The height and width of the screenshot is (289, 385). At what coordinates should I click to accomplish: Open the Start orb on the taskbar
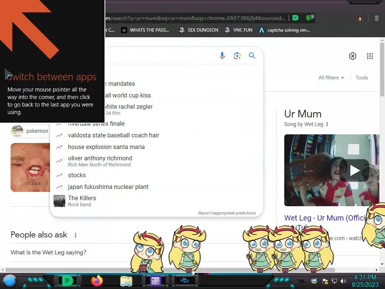tap(10, 281)
